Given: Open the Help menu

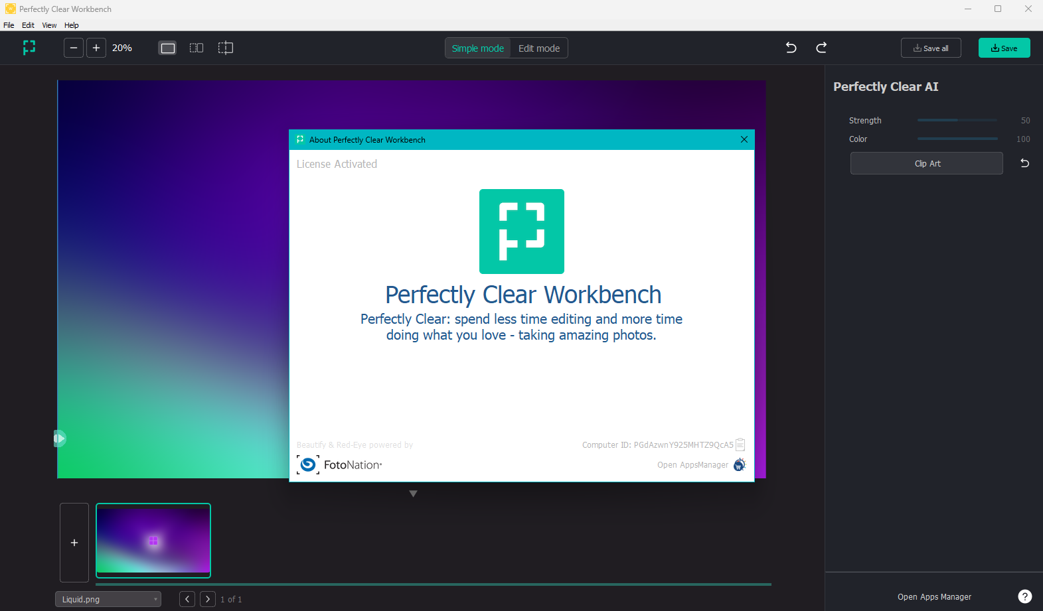Looking at the screenshot, I should click(72, 25).
